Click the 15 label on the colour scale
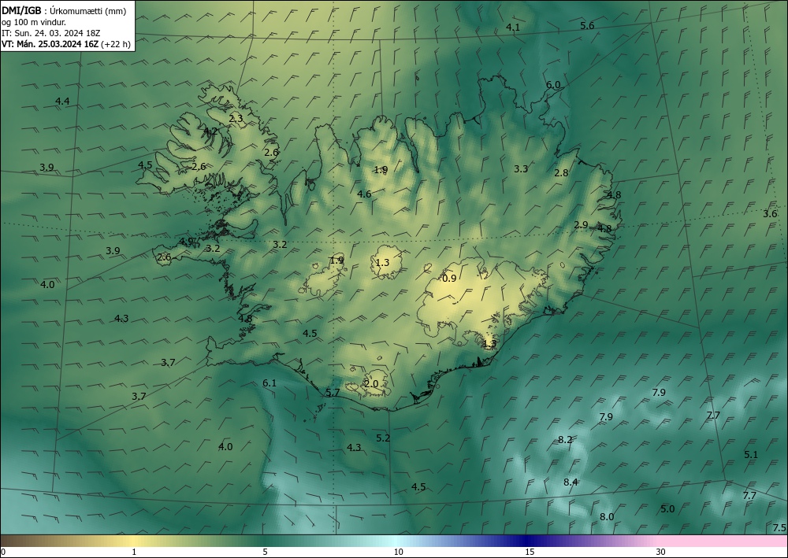Viewport: 788px width, 558px height. [530, 552]
